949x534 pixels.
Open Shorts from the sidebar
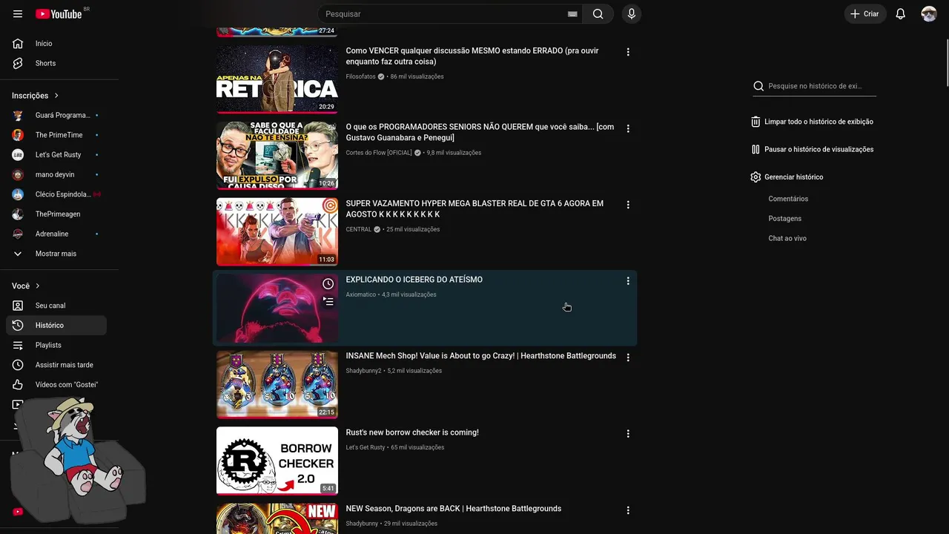pyautogui.click(x=56, y=63)
